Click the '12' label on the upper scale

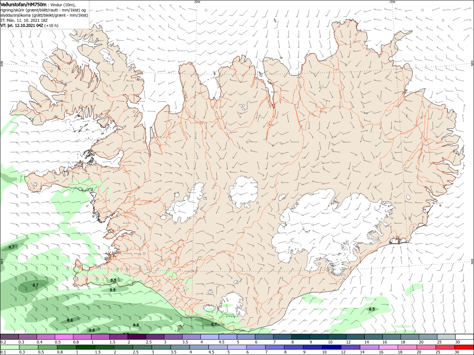pos(348,342)
